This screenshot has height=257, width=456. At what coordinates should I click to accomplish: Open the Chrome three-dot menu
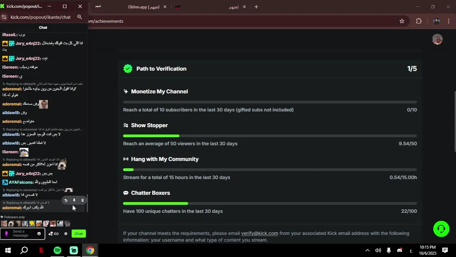[x=449, y=21]
